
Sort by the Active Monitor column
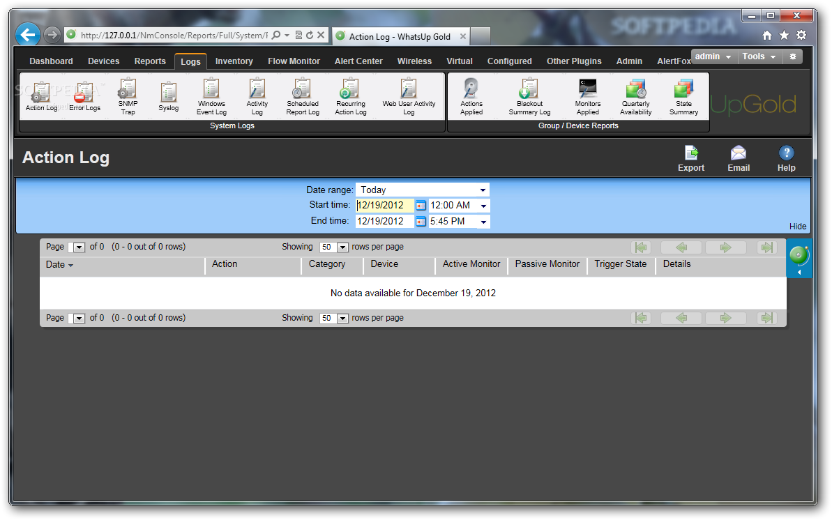[471, 263]
